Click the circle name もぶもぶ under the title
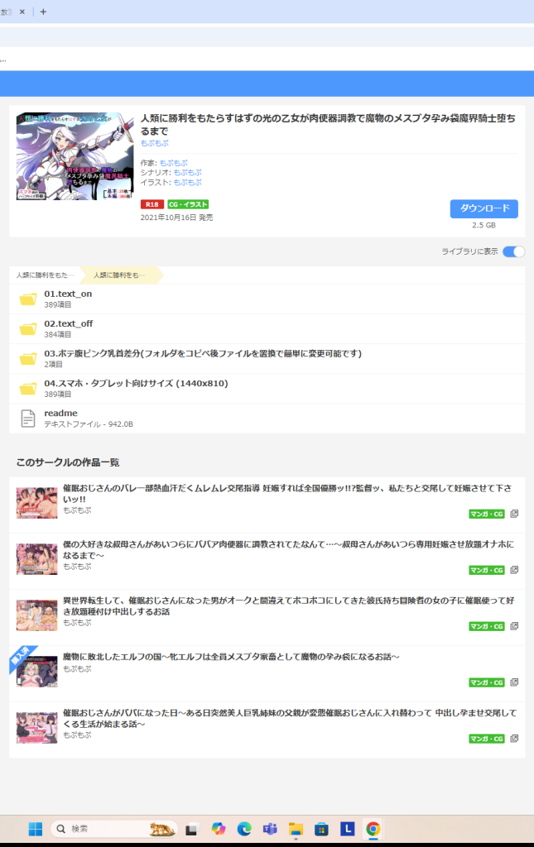Viewport: 534px width, 847px height. pyautogui.click(x=155, y=143)
